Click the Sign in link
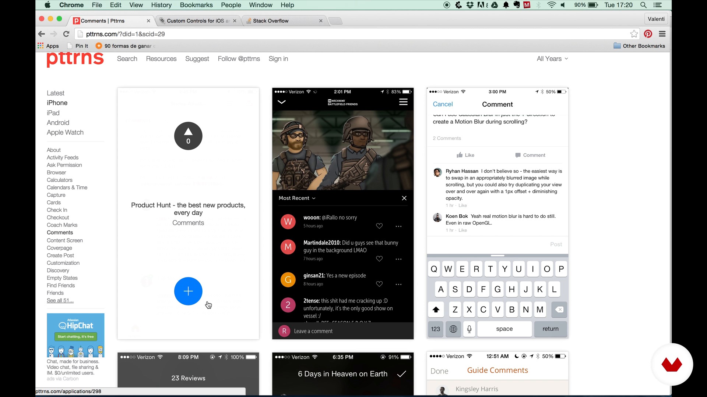Image resolution: width=707 pixels, height=397 pixels. click(x=278, y=59)
